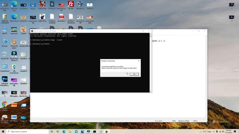Viewport: 239px width, 134px height.
Task: Open the taskbar clock and date
Action: 228,131
